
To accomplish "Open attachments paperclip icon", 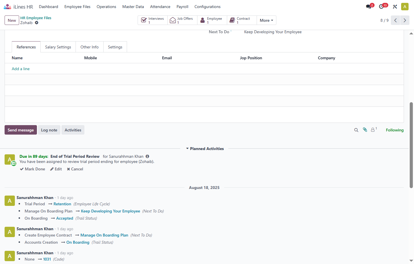I will tap(365, 130).
